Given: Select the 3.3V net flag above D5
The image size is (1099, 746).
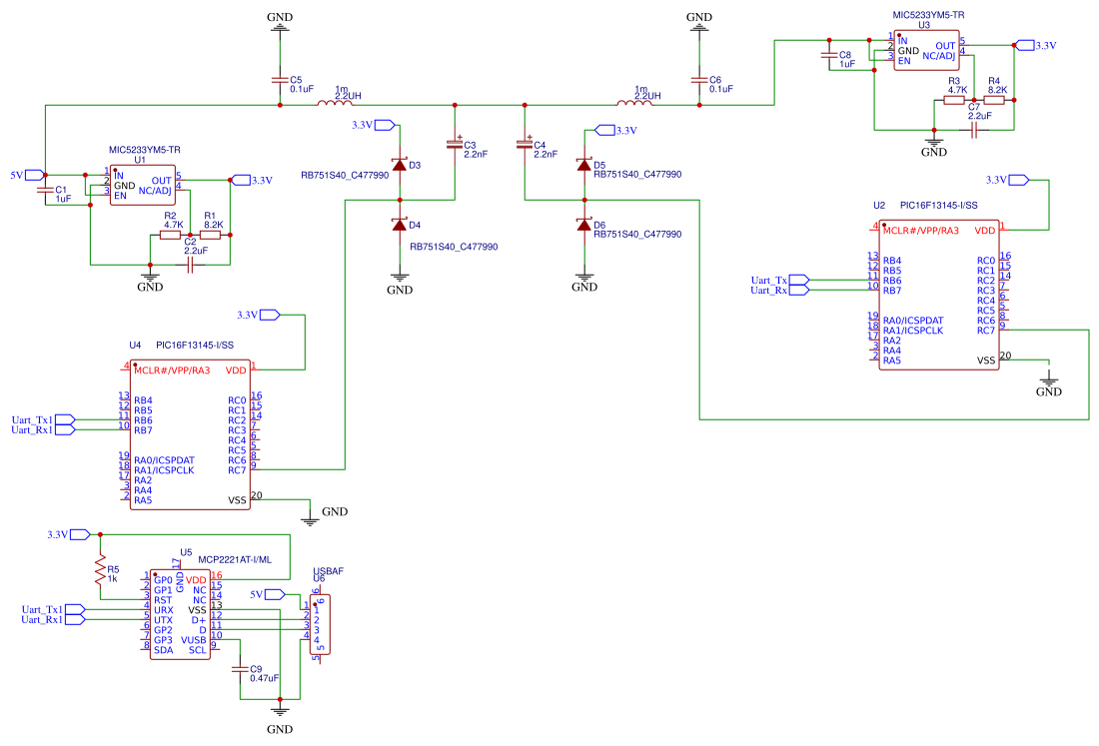Looking at the screenshot, I should point(604,130).
